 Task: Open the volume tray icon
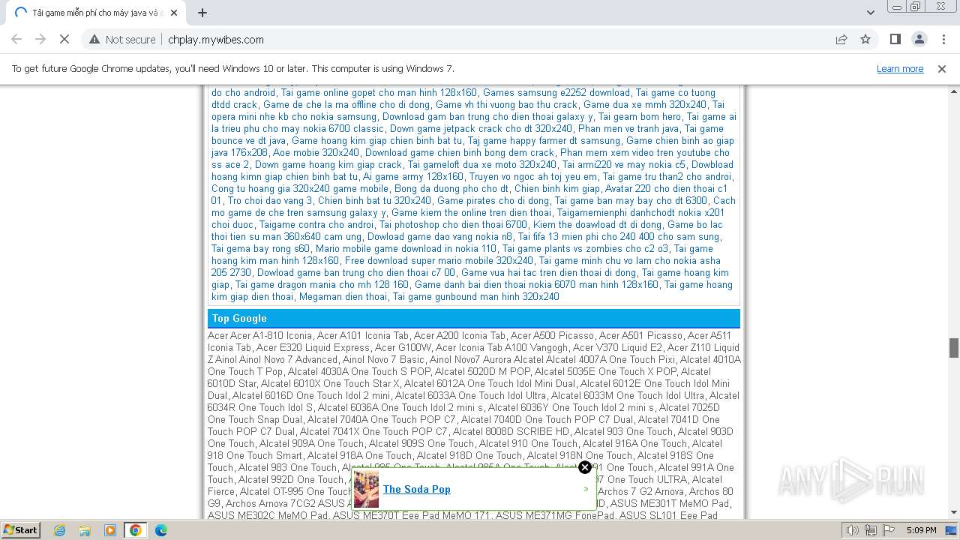coord(852,530)
